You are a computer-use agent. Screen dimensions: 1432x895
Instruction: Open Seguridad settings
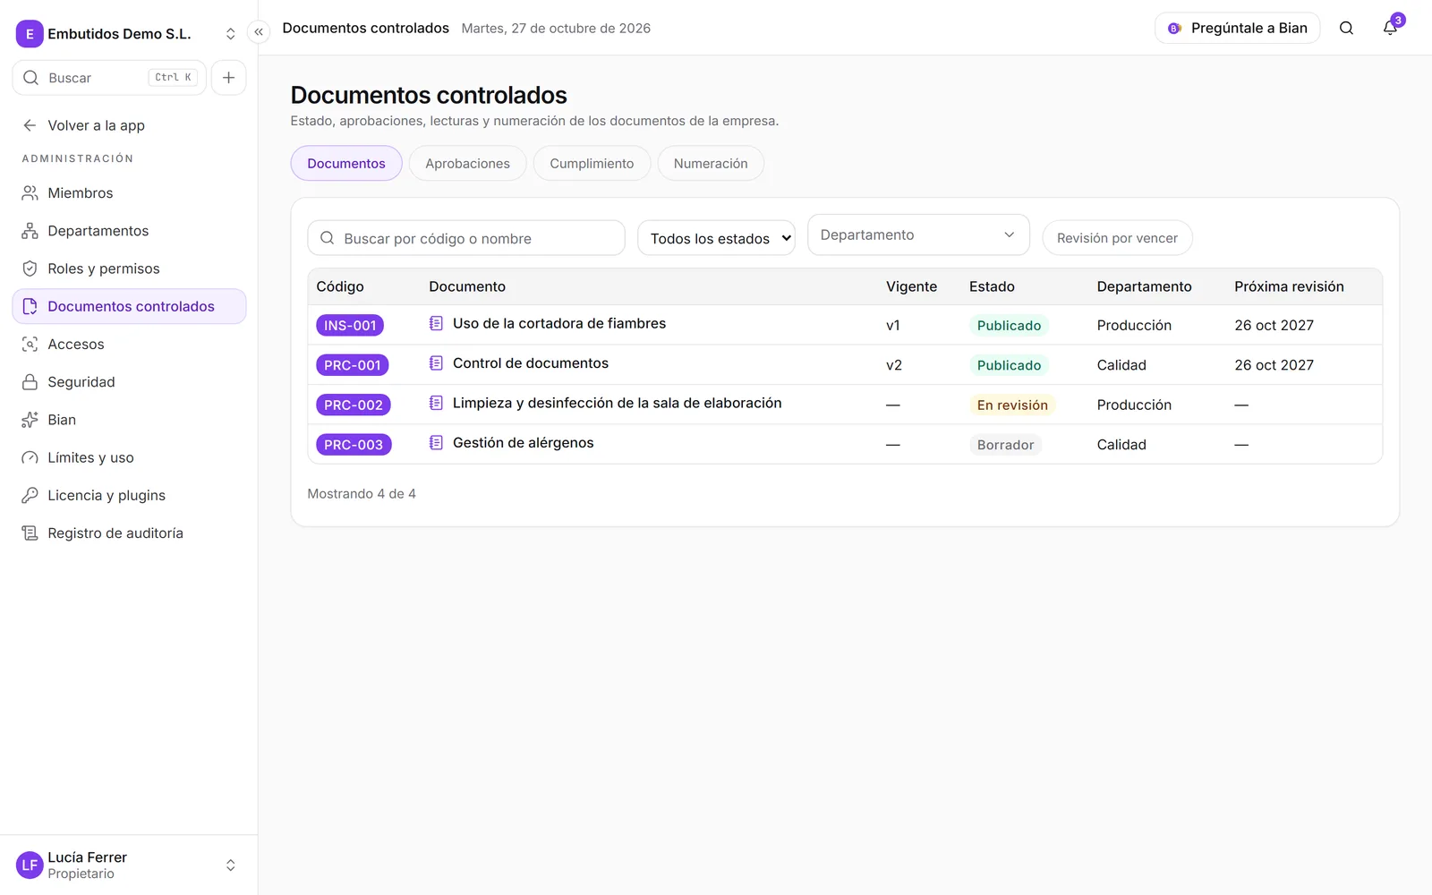click(129, 382)
